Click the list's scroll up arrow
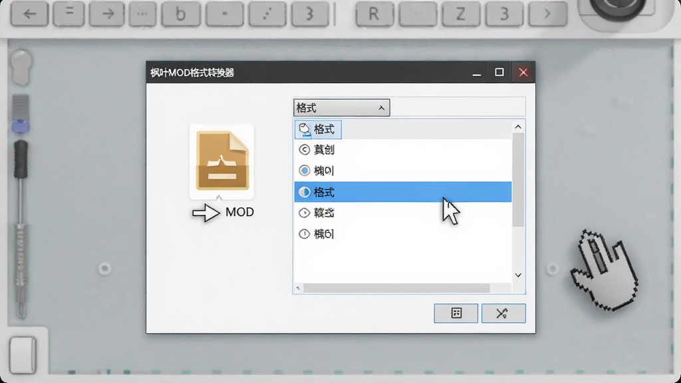This screenshot has width=681, height=383. [518, 127]
